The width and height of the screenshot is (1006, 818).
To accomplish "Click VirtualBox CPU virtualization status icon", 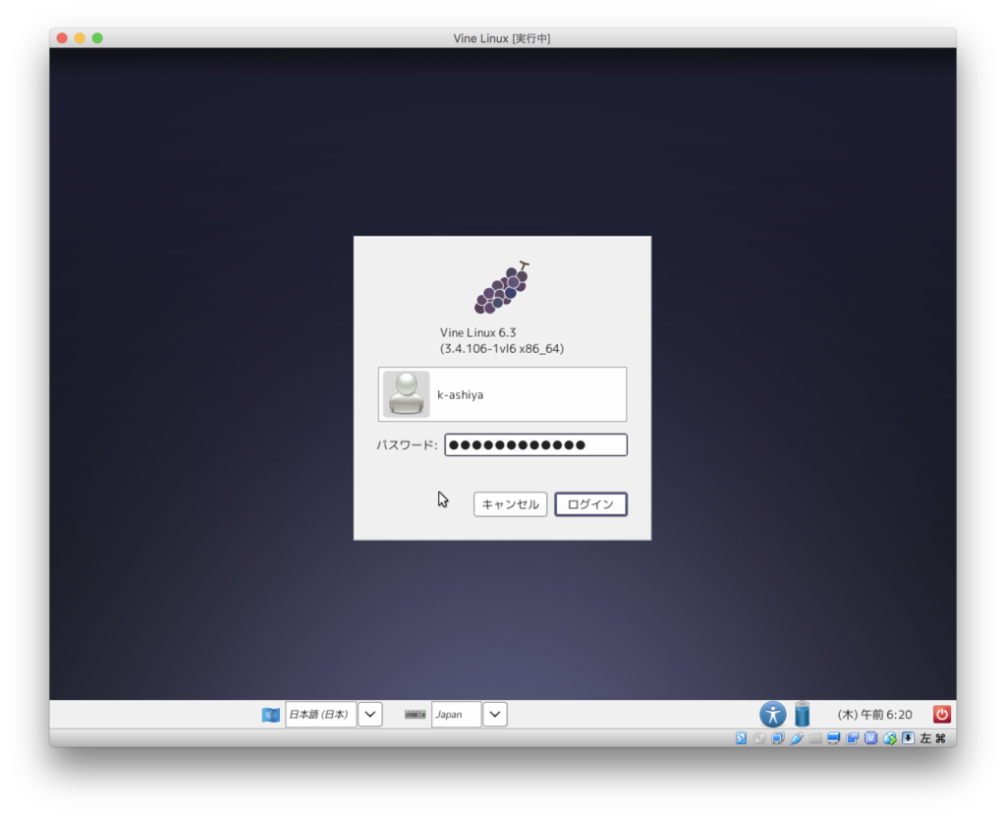I will pos(870,738).
